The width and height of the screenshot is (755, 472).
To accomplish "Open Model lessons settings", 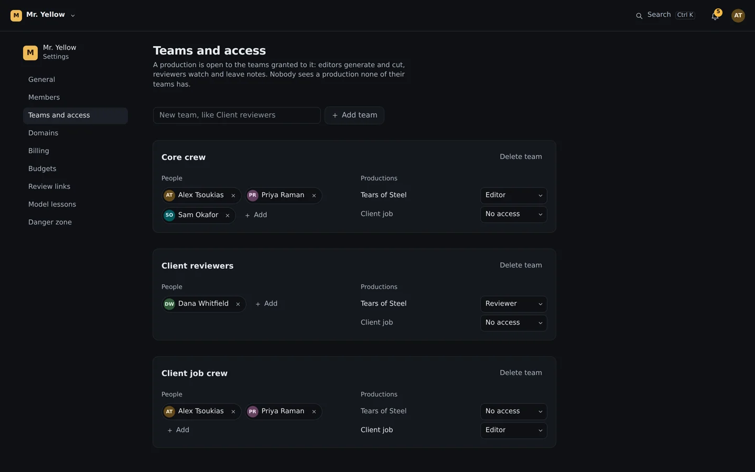I will click(x=75, y=205).
